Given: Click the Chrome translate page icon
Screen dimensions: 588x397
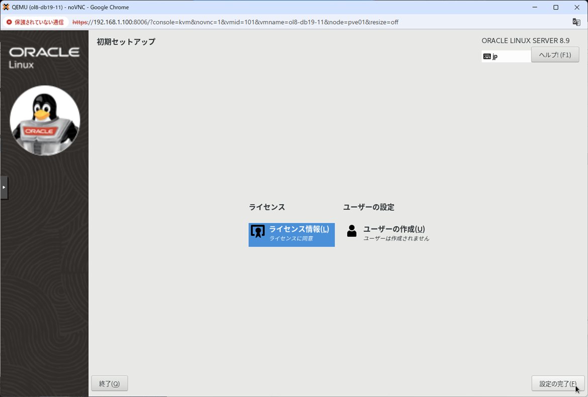Looking at the screenshot, I should tap(576, 22).
